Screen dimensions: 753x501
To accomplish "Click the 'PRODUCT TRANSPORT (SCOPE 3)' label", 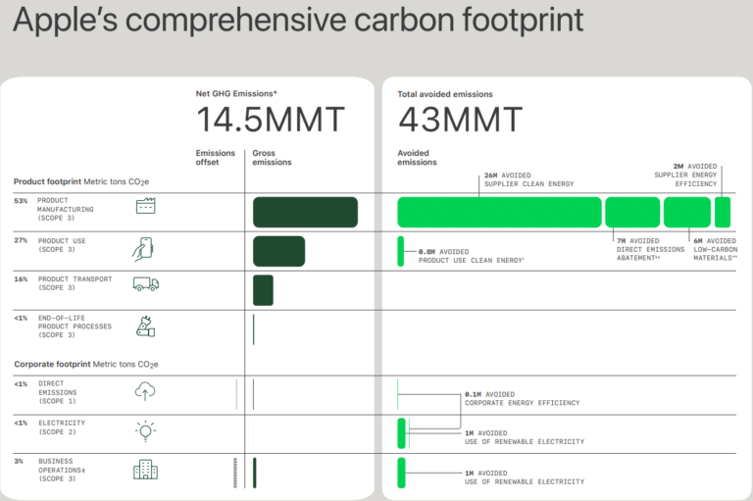I will click(75, 283).
